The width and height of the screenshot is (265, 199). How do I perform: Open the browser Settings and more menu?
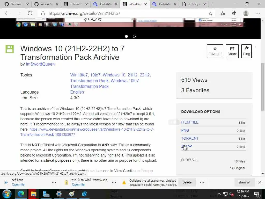point(257,13)
